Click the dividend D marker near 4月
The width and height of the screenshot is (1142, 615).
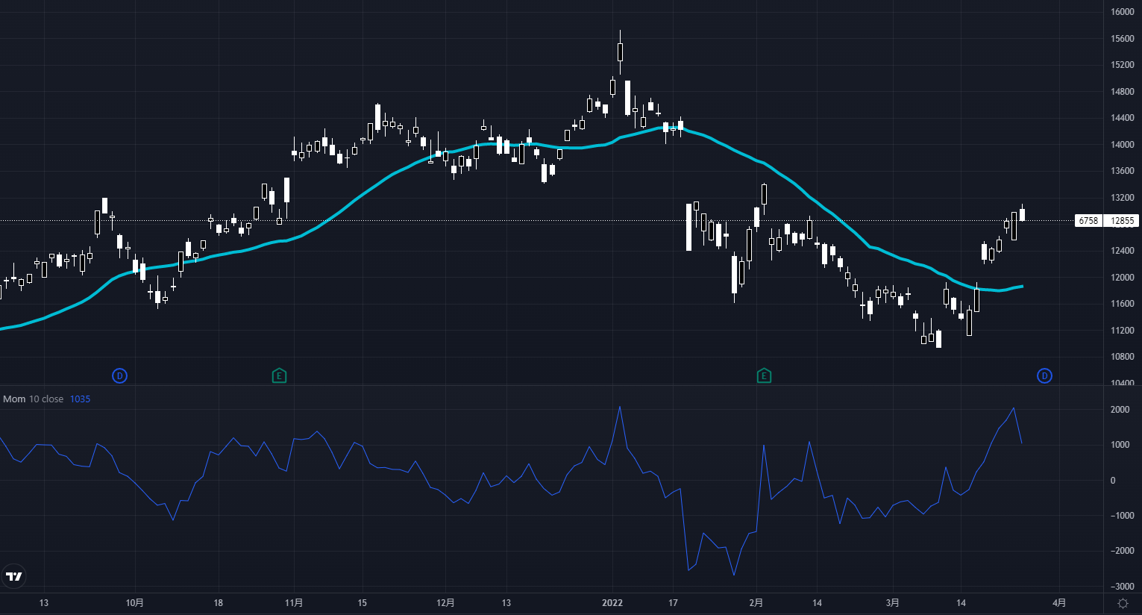pyautogui.click(x=1044, y=375)
